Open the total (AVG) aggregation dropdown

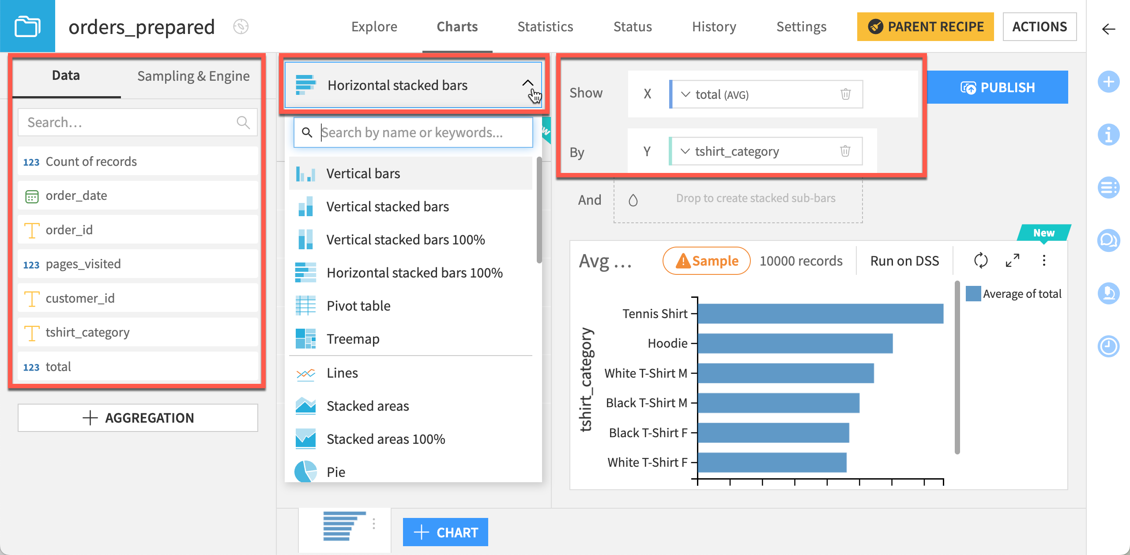coord(685,94)
